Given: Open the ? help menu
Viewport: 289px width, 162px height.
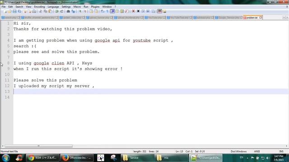Looking at the screenshot, I should tap(115, 7).
